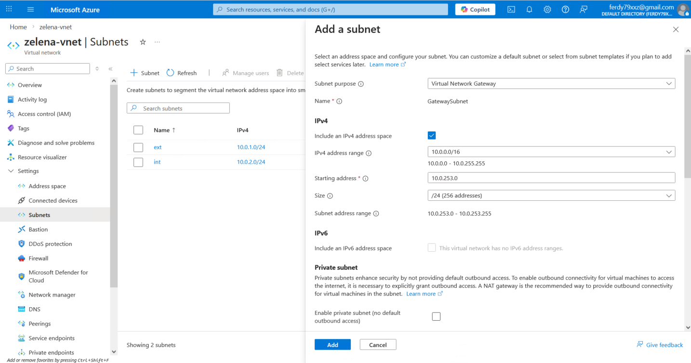Image resolution: width=691 pixels, height=363 pixels.
Task: Click the help question mark icon
Action: (565, 10)
